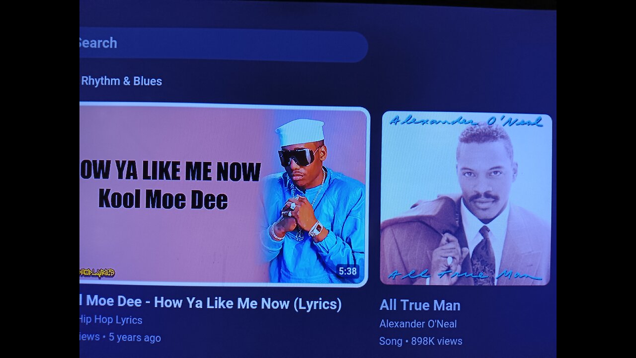
Task: Click the handwritten 'All True Man' cover script
Action: pos(465,274)
